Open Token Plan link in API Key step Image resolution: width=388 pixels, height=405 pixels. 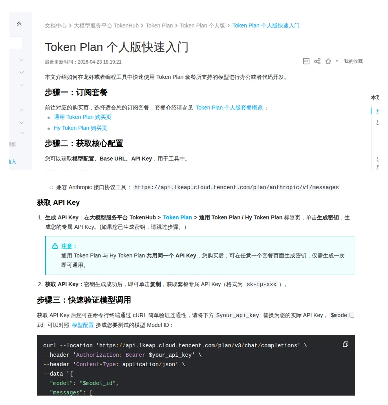[x=178, y=217]
